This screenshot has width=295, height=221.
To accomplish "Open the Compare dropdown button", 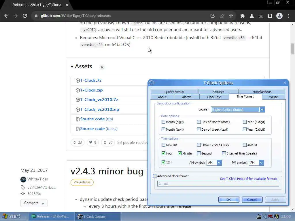I will [34, 203].
